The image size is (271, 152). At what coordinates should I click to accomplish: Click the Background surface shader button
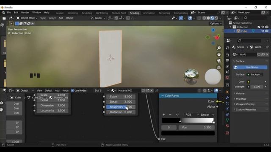coord(255,74)
